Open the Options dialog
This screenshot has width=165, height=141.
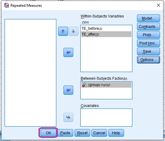coord(148,59)
